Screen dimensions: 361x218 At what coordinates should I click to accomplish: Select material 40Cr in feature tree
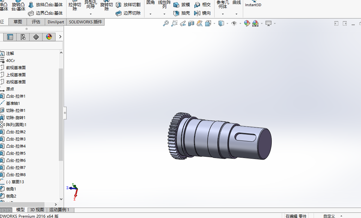click(10, 60)
